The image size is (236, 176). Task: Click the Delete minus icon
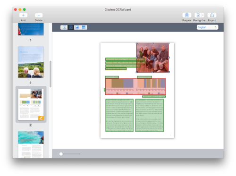39,15
